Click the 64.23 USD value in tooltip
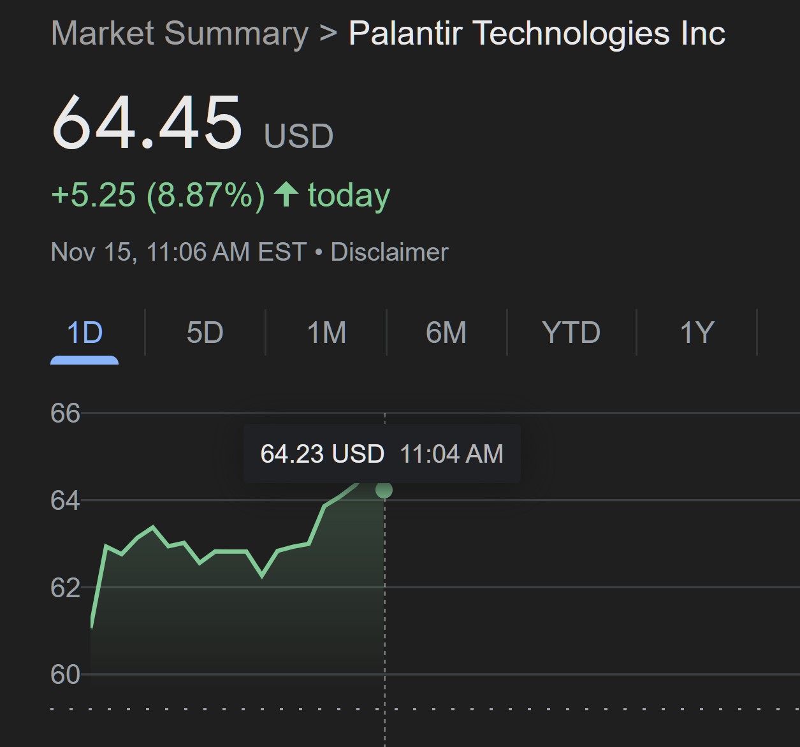Viewport: 800px width, 747px height. tap(322, 454)
